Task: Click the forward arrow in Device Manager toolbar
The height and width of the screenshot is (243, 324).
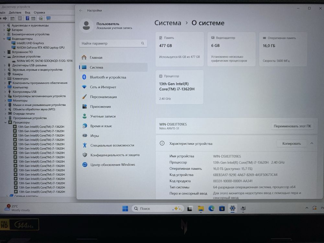Action: pos(5,18)
